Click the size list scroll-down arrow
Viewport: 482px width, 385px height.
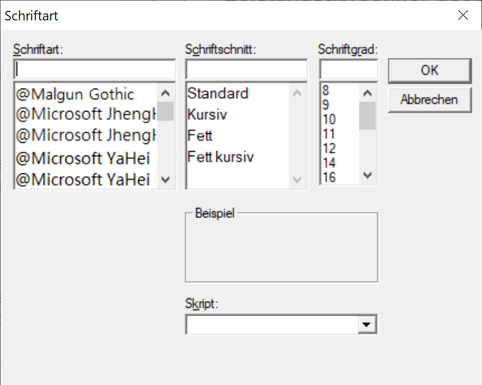point(367,175)
